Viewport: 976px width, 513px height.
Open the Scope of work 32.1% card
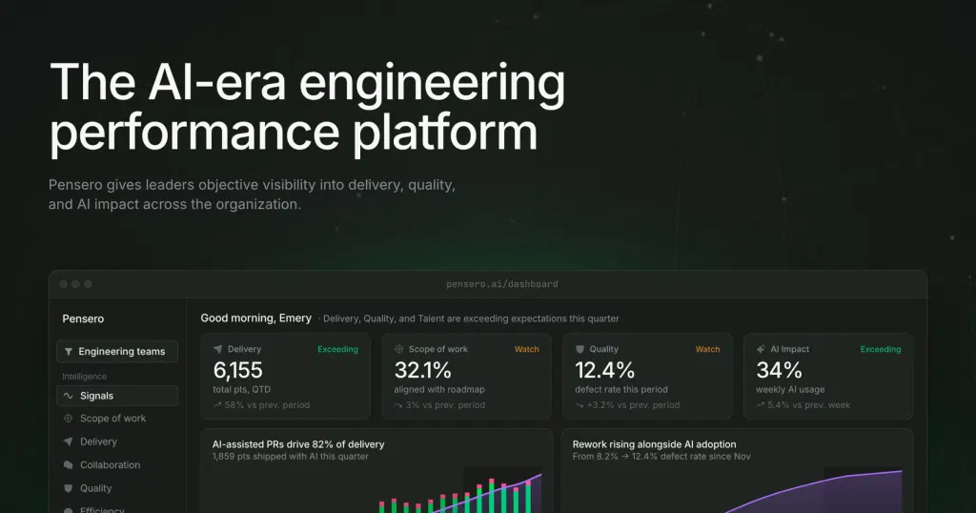point(466,376)
